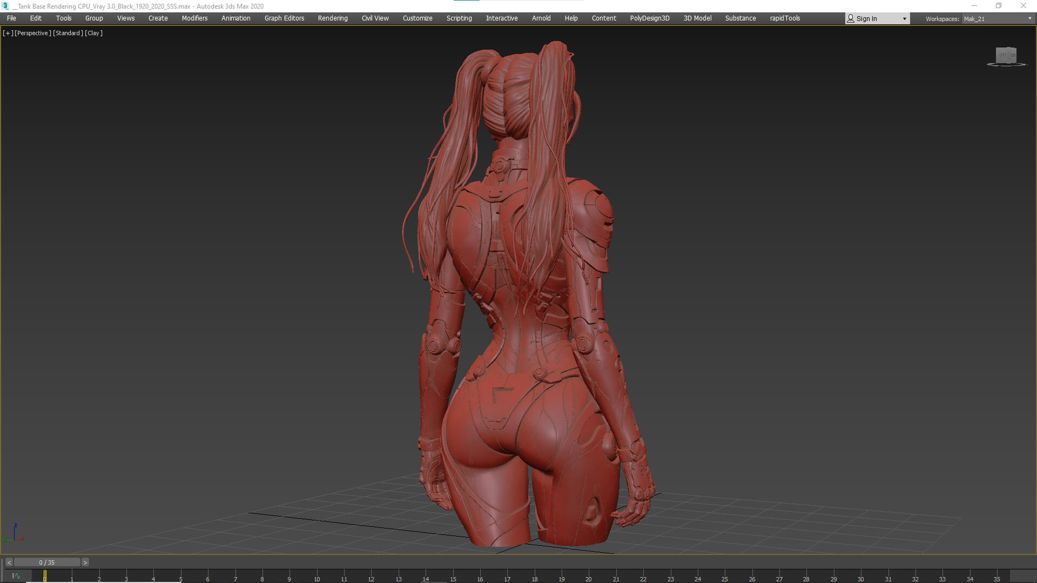The width and height of the screenshot is (1037, 583).
Task: Open the Mini Curve Editor icon
Action: pos(16,576)
